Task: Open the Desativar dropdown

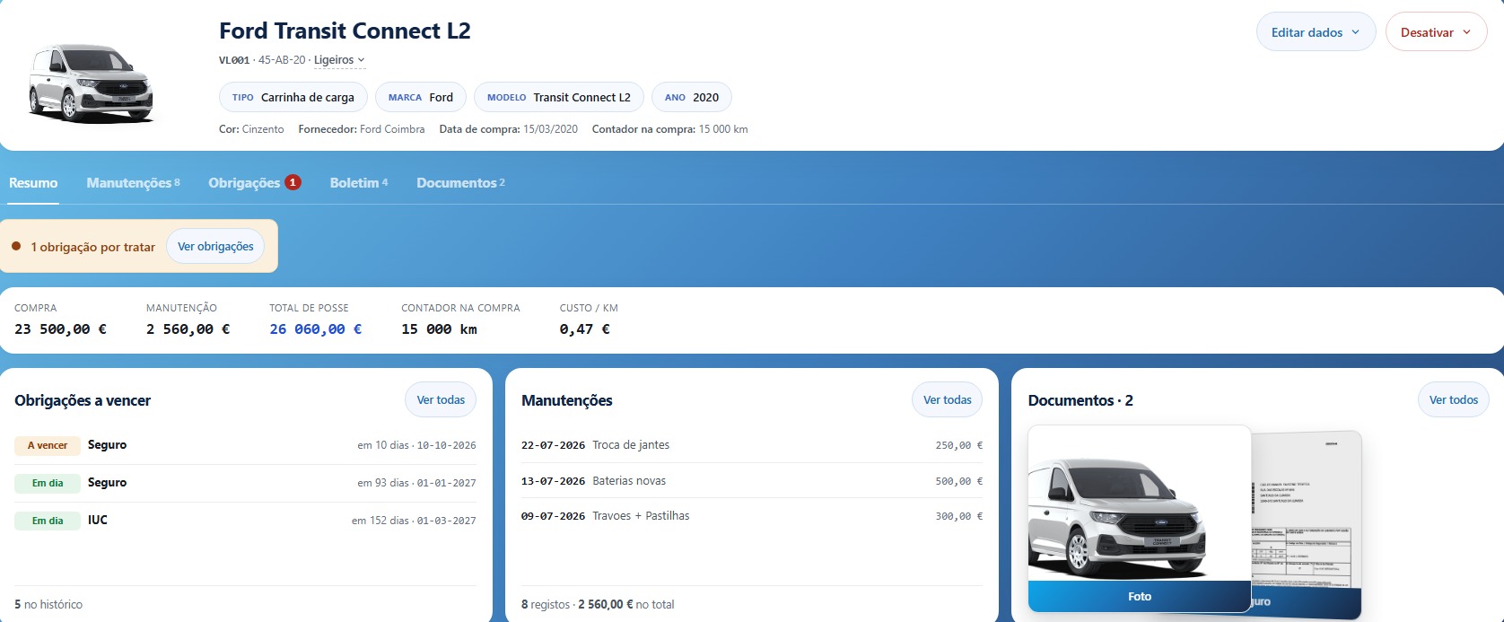Action: (x=1436, y=32)
